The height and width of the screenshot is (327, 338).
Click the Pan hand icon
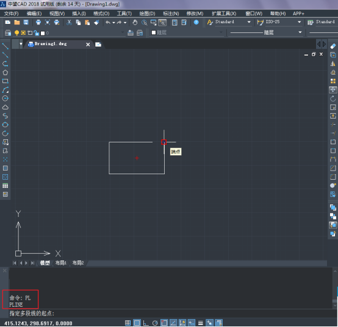tap(135, 22)
